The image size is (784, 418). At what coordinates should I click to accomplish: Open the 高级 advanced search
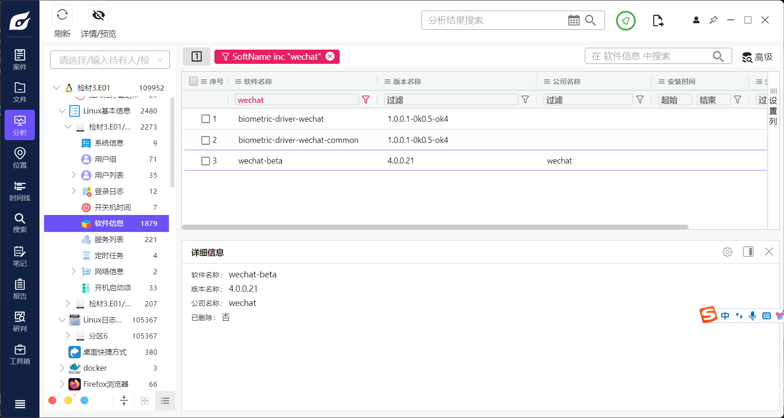(x=757, y=57)
